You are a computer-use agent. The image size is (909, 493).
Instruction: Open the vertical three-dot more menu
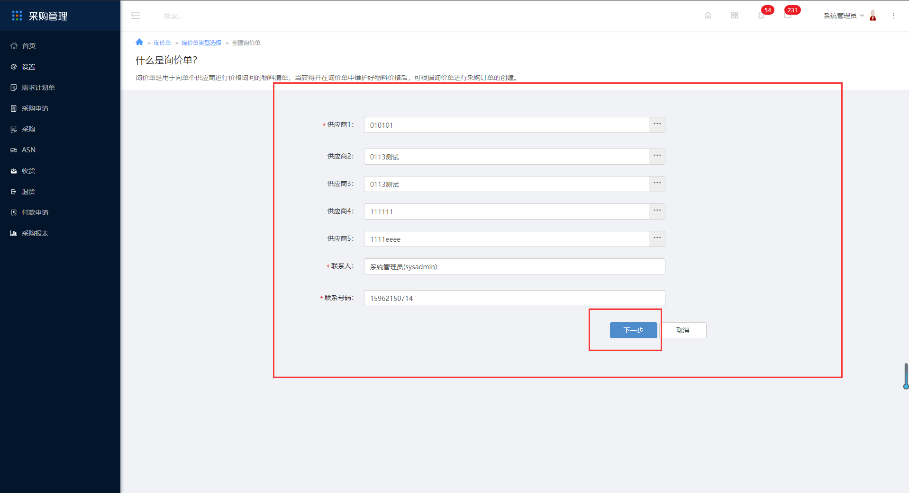pyautogui.click(x=894, y=16)
